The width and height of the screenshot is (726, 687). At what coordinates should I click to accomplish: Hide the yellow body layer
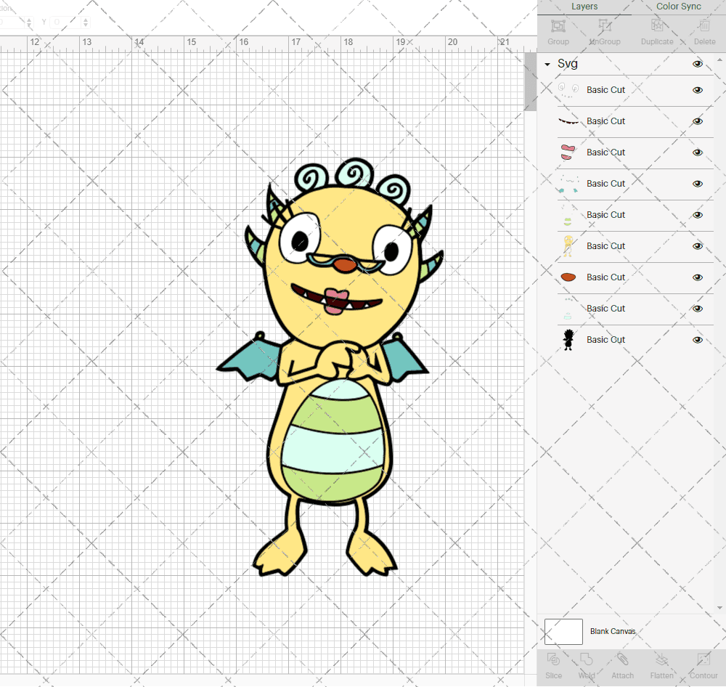coord(698,246)
